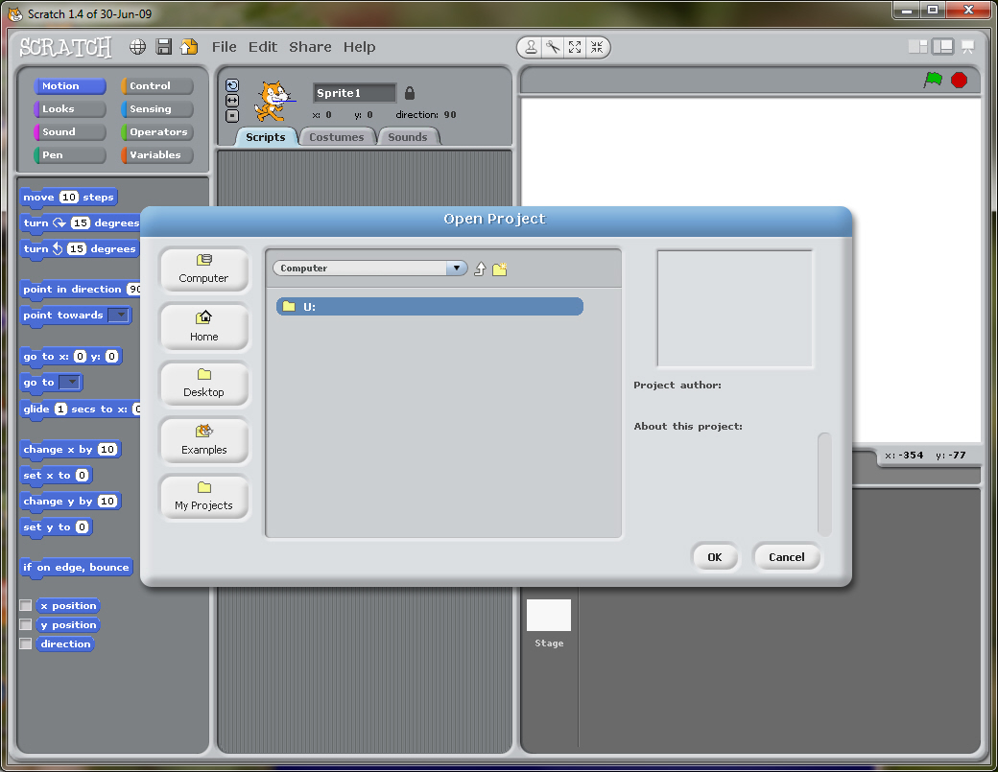Select the Looks block category
The width and height of the screenshot is (998, 772).
click(x=70, y=108)
